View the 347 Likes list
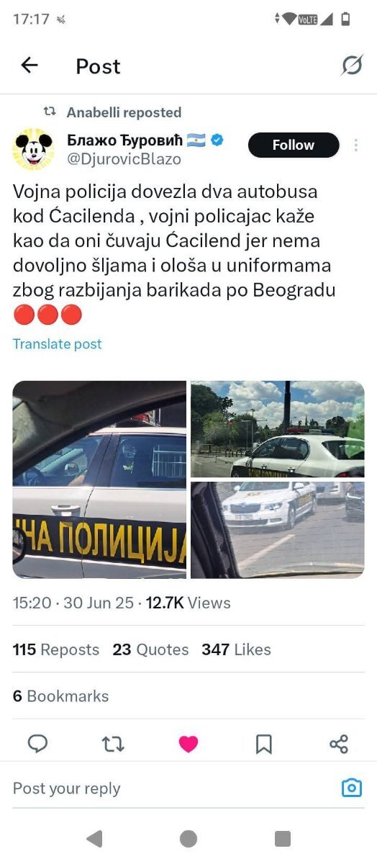The image size is (377, 864). click(x=236, y=649)
